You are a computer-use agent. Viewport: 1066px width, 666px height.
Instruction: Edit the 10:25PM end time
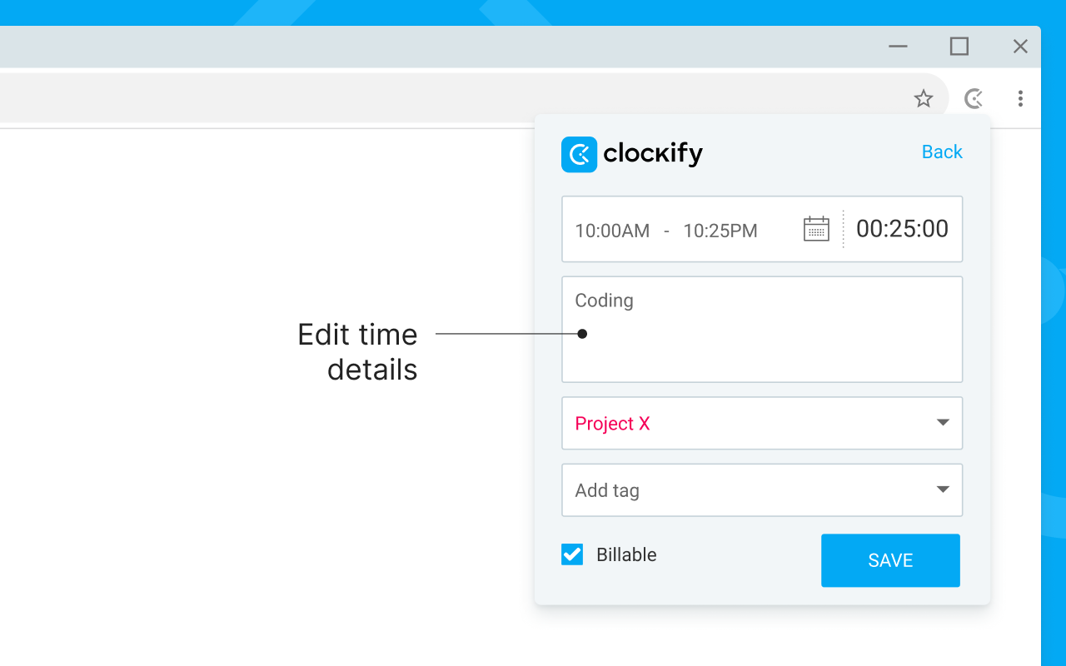720,231
